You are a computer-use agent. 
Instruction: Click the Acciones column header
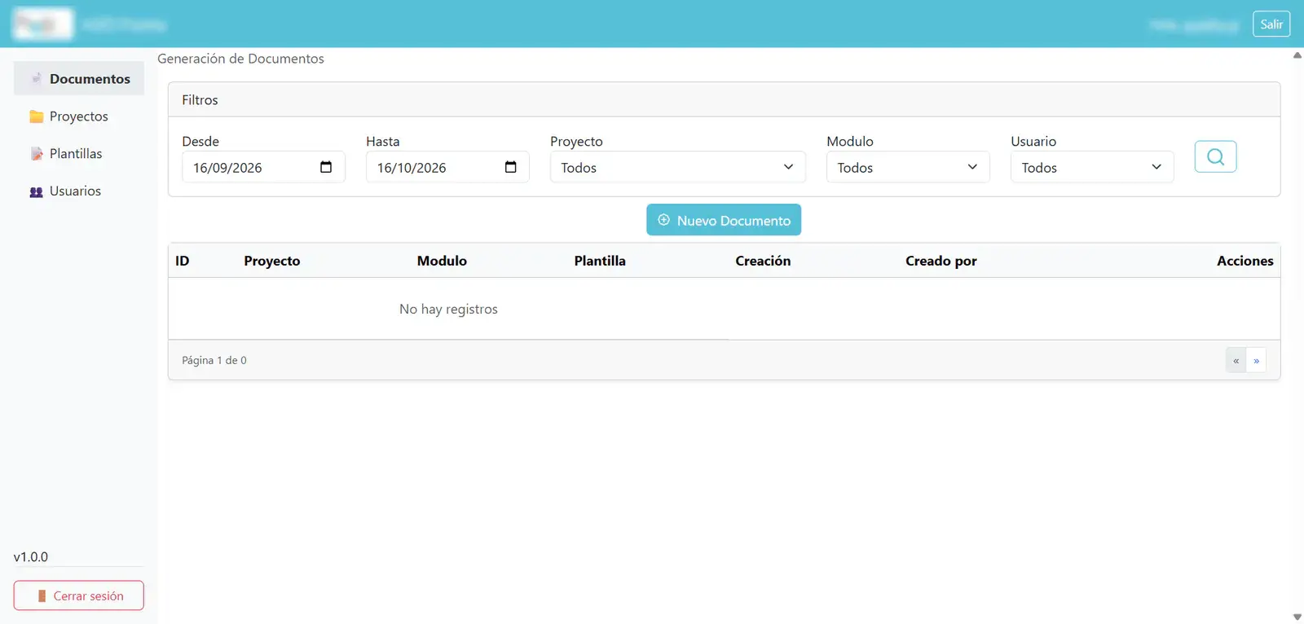[1245, 261]
